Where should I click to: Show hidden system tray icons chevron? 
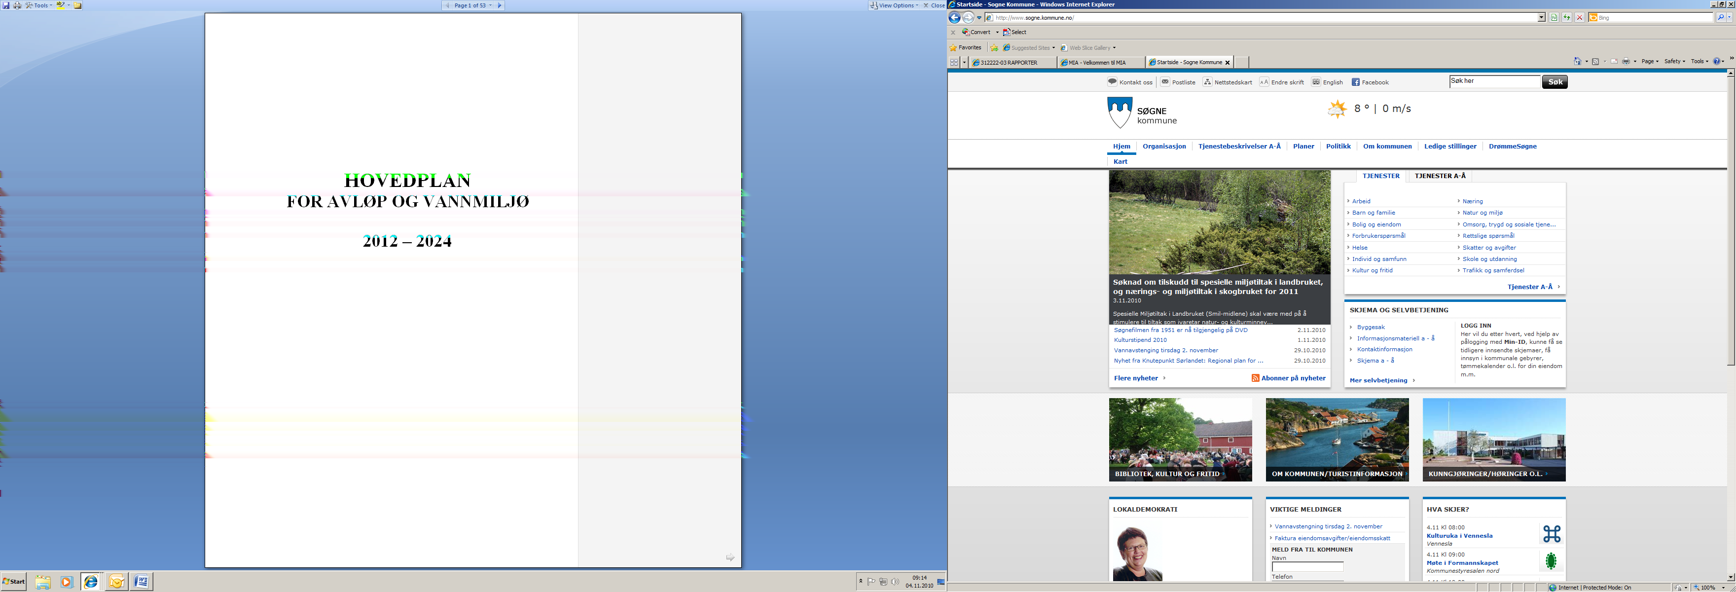[861, 581]
